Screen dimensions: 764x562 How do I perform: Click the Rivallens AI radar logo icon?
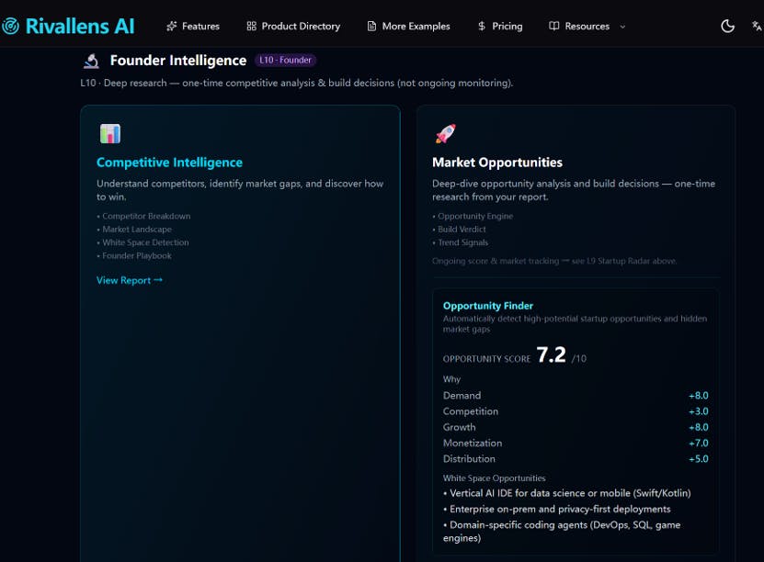(10, 27)
